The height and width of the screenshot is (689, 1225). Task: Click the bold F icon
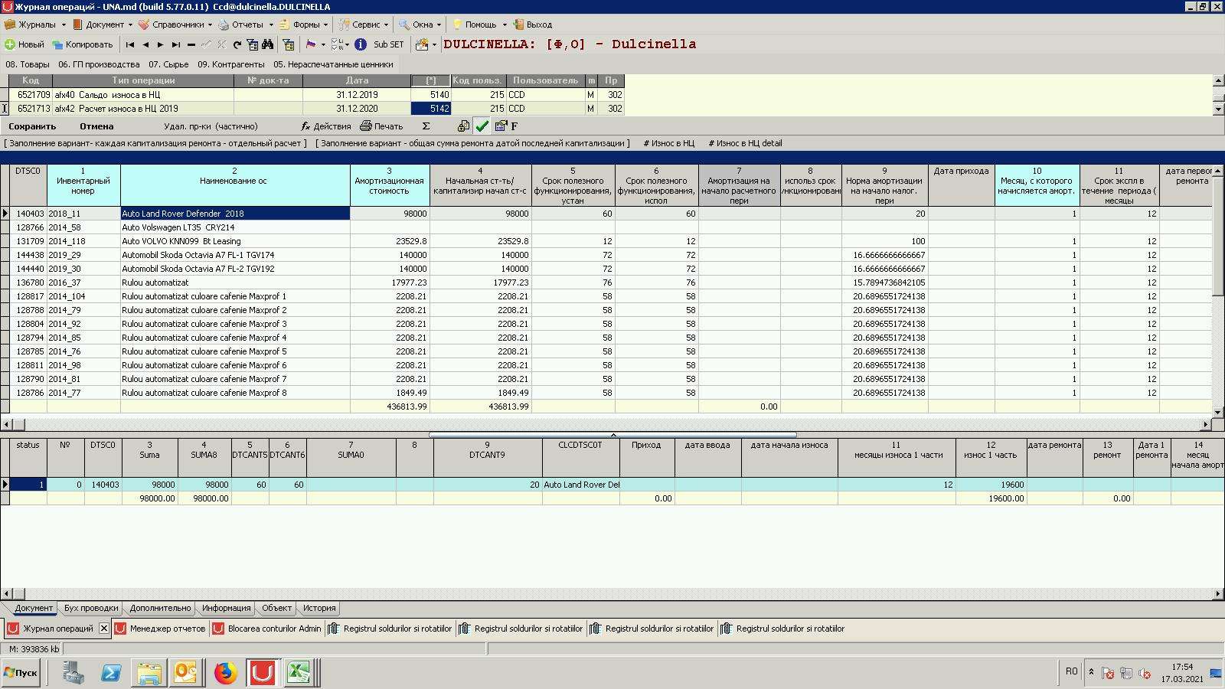[514, 126]
